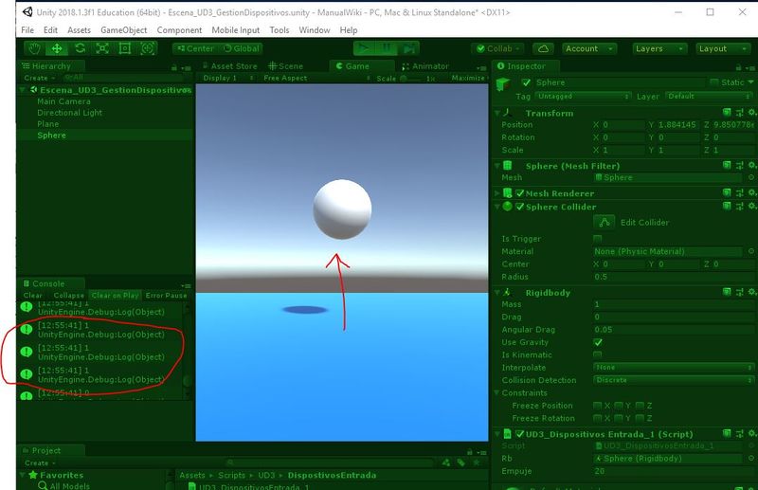The image size is (758, 490).
Task: Open the Collab dropdown
Action: (x=497, y=48)
